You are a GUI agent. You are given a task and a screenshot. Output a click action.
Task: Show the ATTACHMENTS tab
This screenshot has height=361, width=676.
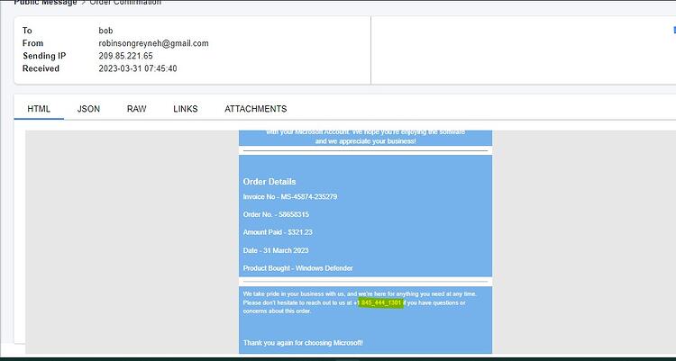click(256, 109)
